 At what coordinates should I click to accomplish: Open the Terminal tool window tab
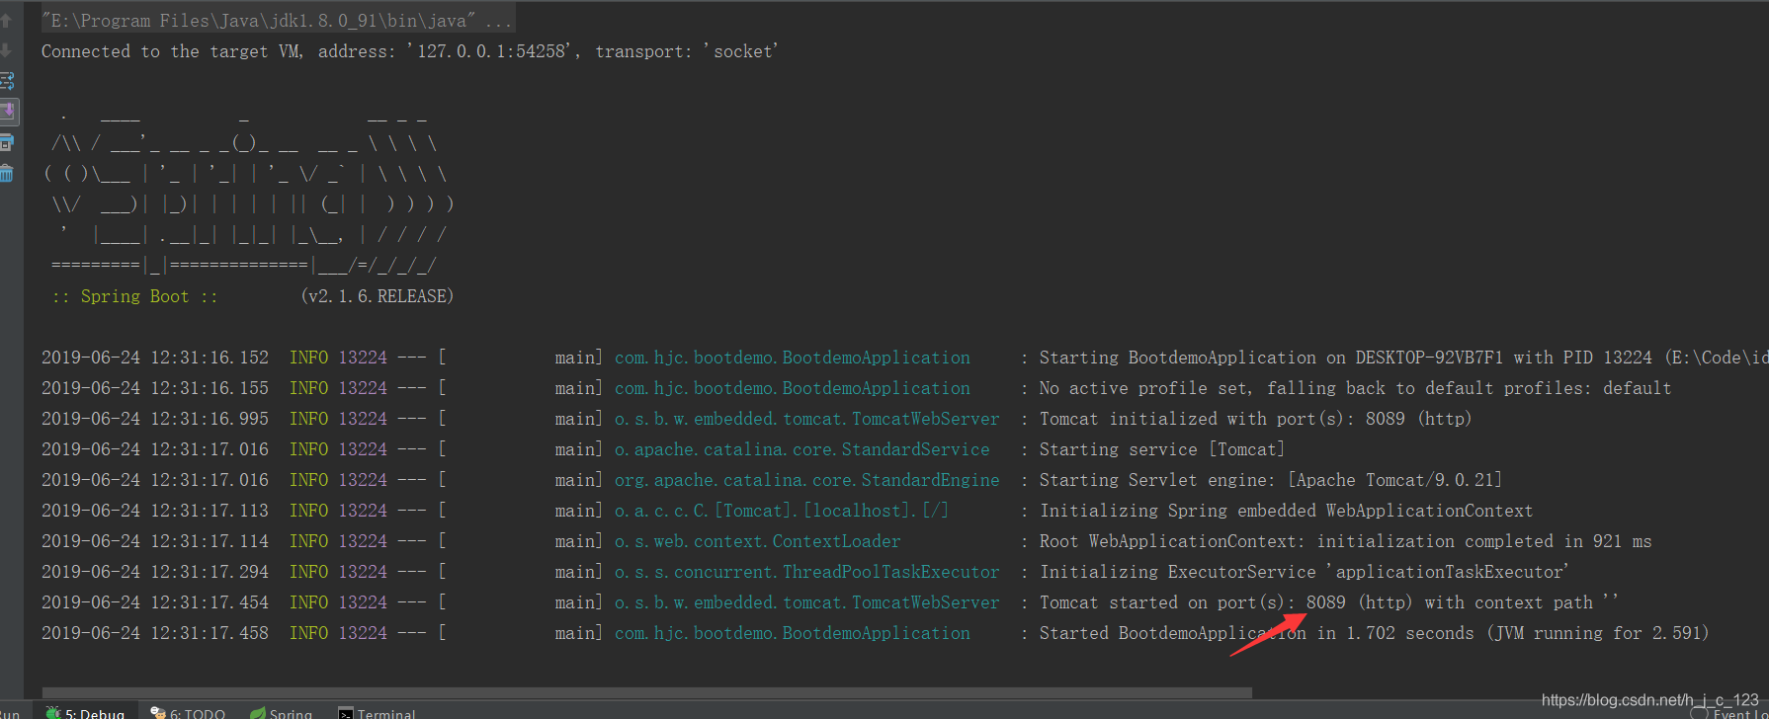tap(377, 712)
